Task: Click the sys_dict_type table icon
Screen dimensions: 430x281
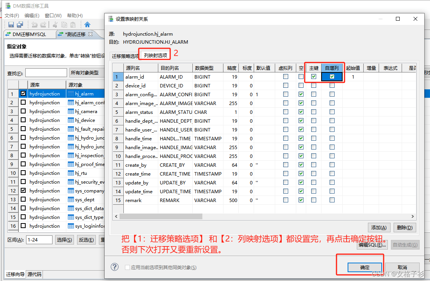Action: click(71, 217)
